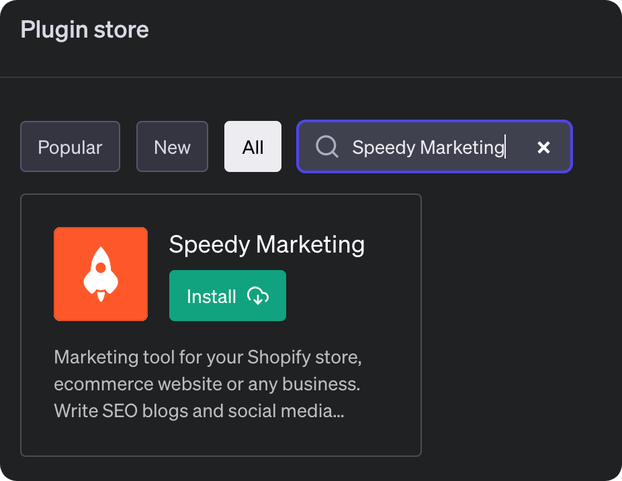Click the magnifying glass search icon
Image resolution: width=622 pixels, height=481 pixels.
[x=327, y=147]
